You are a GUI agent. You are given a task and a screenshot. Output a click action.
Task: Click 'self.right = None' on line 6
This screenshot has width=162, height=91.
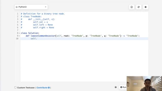coord(44,28)
